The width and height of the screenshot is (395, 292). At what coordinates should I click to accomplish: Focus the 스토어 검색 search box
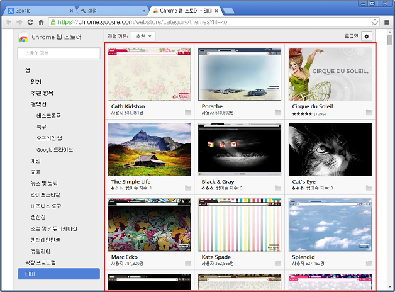click(x=58, y=53)
